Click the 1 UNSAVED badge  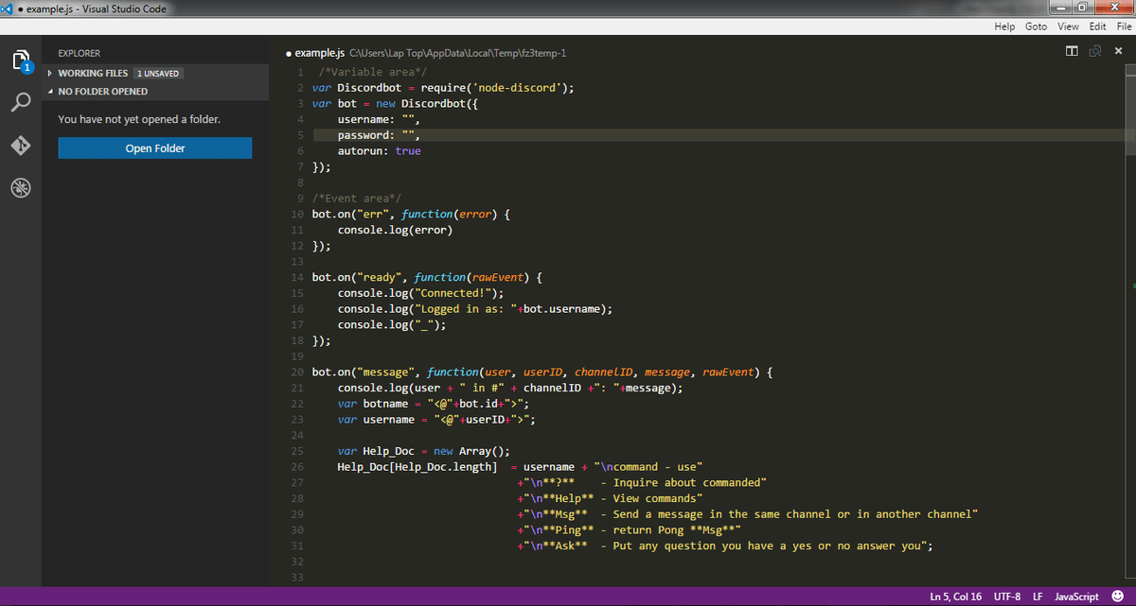tap(157, 73)
